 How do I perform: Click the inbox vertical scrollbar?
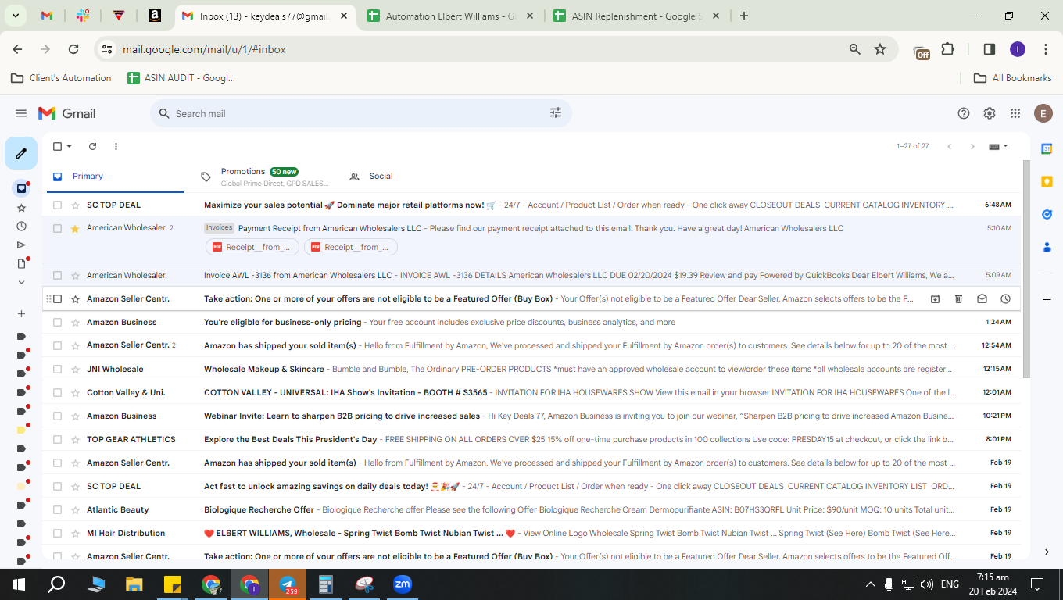(x=1026, y=270)
